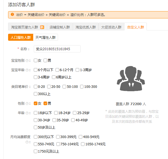Viewport: 168px width, 159px height.
Task: Select the 300-399元 monthly spending checkbox
Action: point(58,137)
